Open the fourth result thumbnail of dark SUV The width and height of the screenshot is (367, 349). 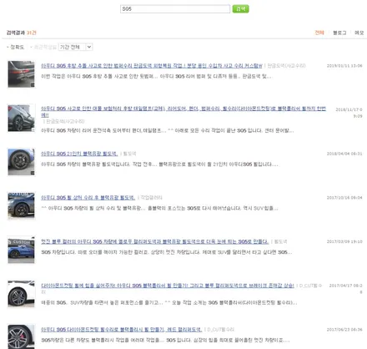pyautogui.click(x=21, y=206)
